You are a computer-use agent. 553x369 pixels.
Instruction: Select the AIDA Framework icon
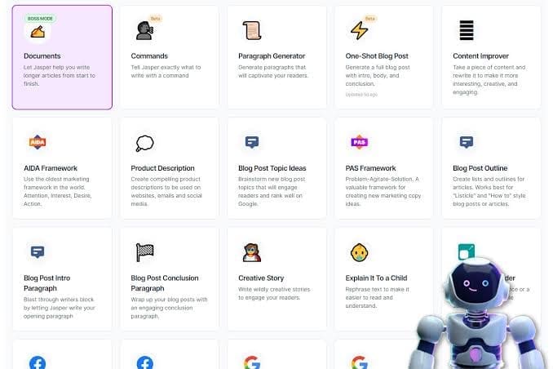coord(38,142)
